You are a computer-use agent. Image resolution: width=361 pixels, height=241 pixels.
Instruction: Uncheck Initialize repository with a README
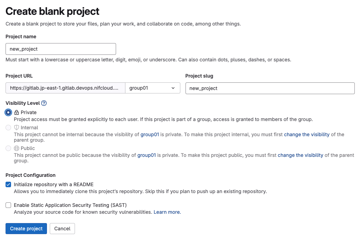8,184
